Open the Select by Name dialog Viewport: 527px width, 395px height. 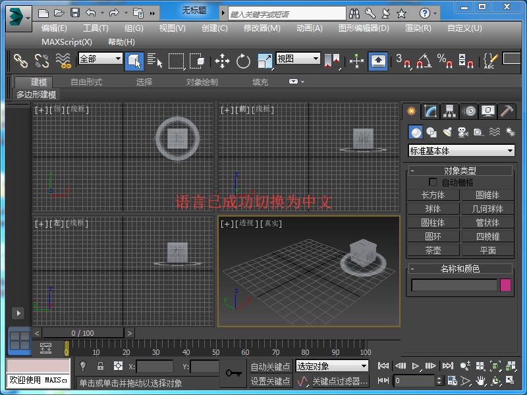point(156,61)
